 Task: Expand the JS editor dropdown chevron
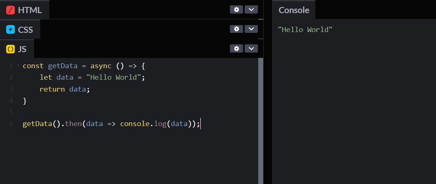251,48
